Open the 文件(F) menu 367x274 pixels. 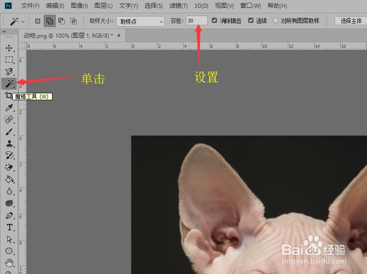(30, 6)
